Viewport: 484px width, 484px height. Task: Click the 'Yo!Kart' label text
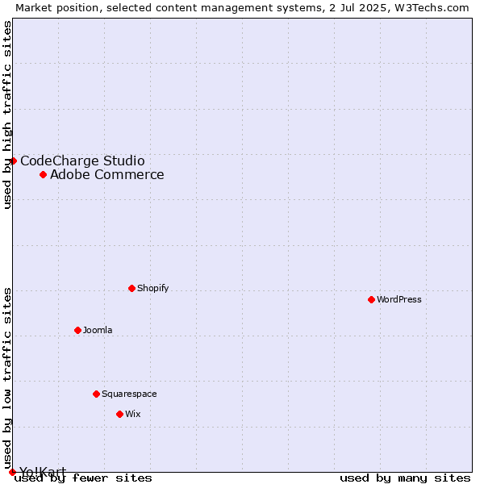click(43, 471)
